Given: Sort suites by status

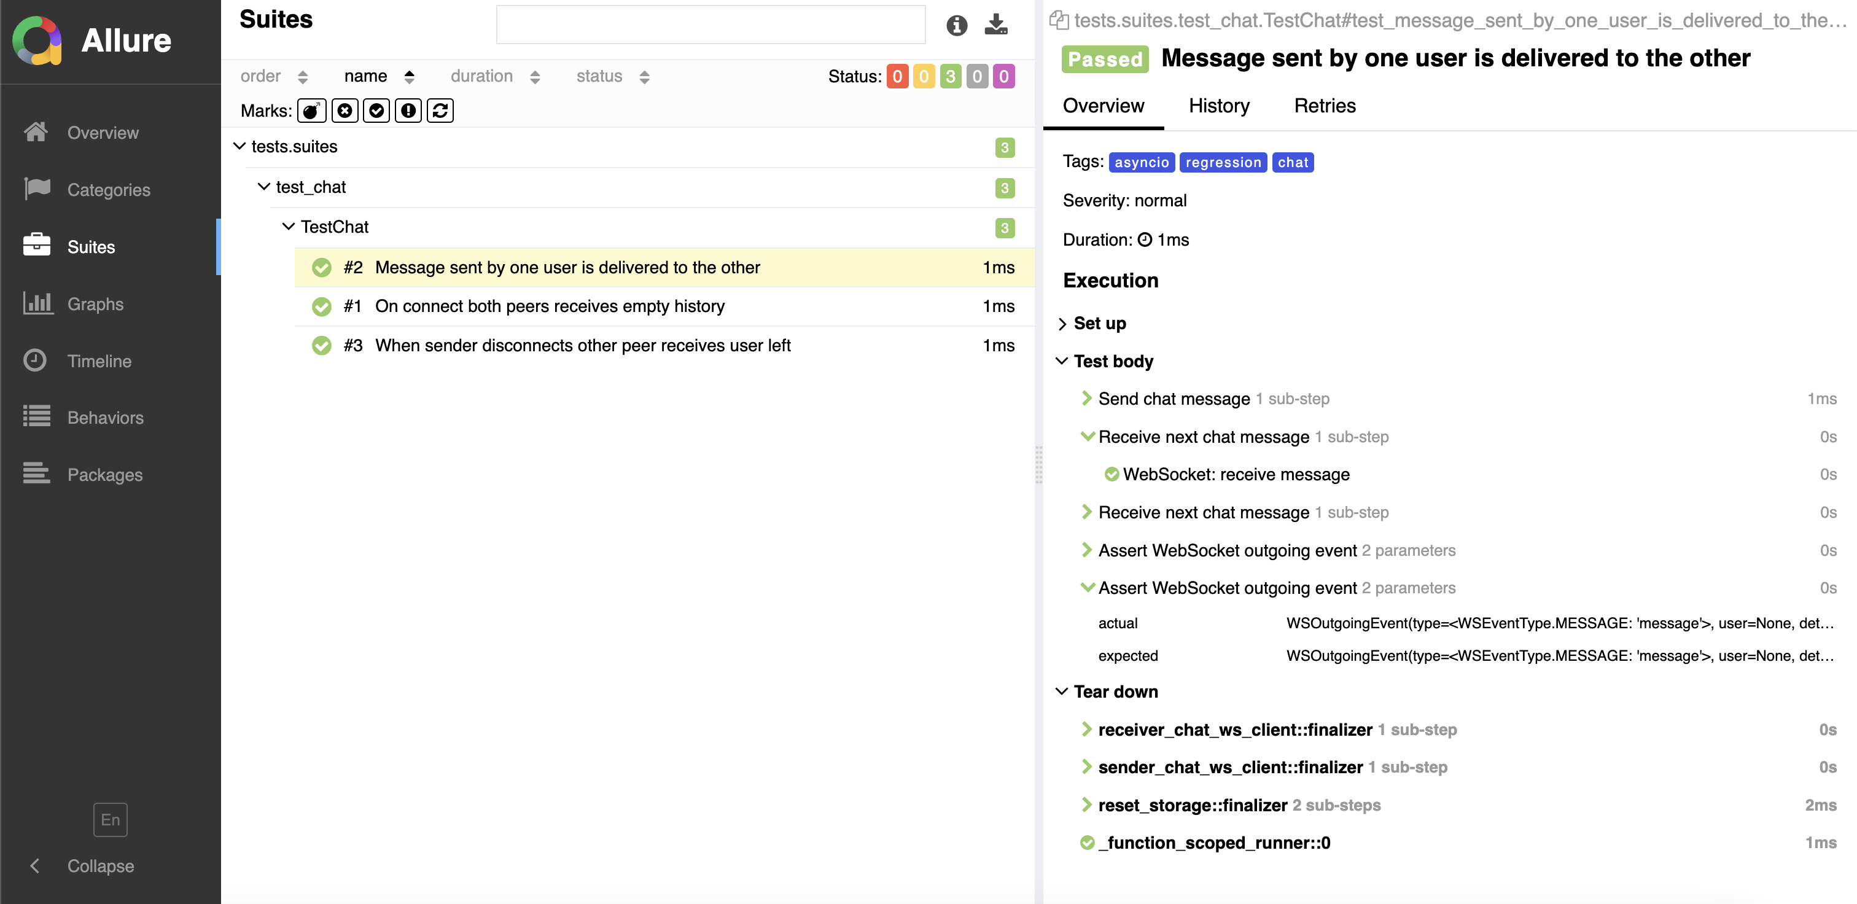Looking at the screenshot, I should (613, 76).
